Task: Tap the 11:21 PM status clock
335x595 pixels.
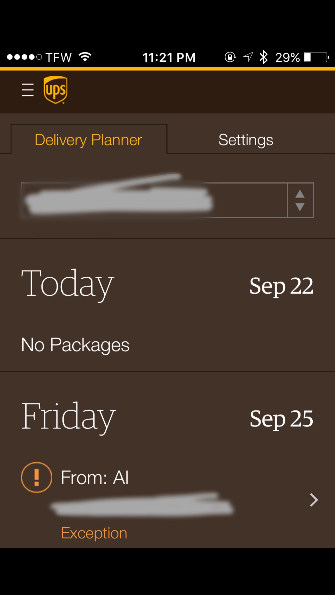Action: (x=169, y=57)
